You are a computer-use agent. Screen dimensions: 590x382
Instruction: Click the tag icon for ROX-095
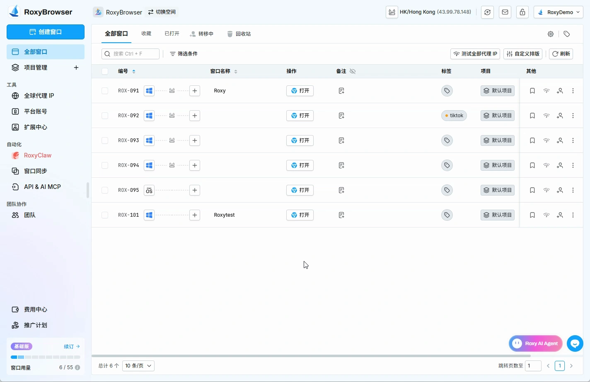coord(447,190)
